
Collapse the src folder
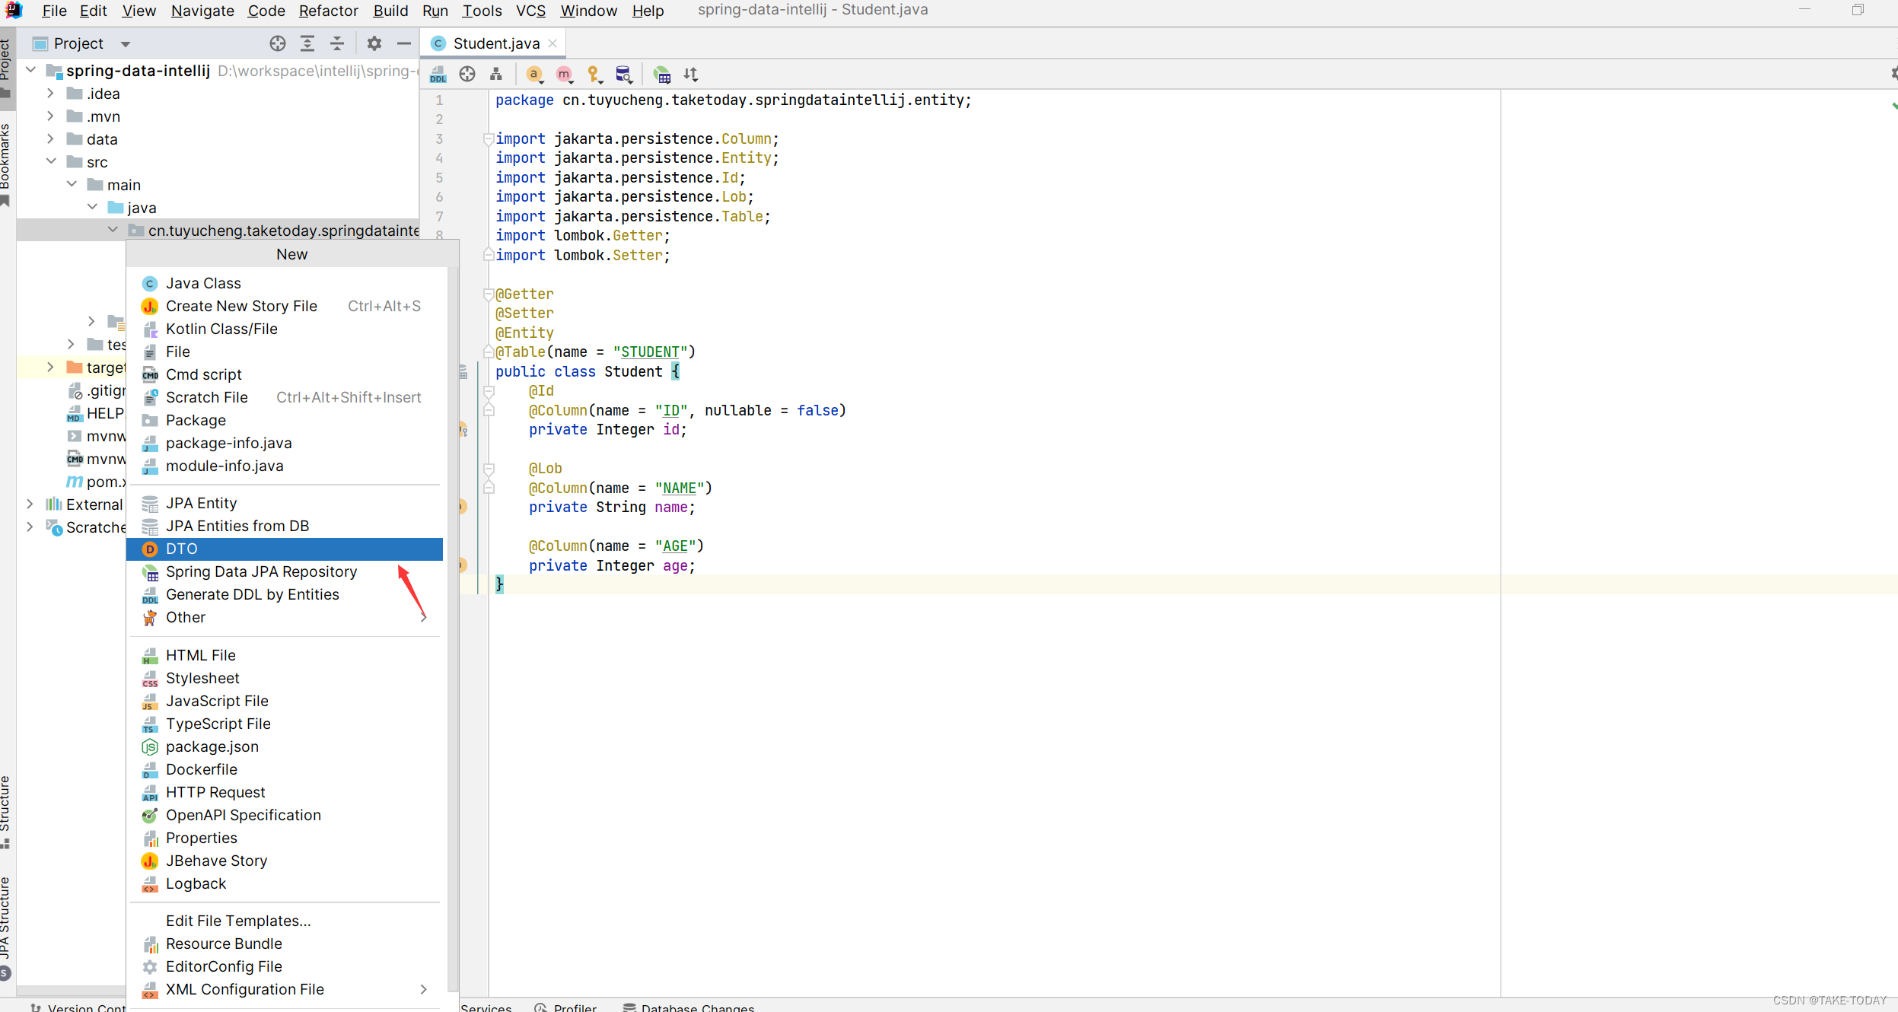(50, 162)
